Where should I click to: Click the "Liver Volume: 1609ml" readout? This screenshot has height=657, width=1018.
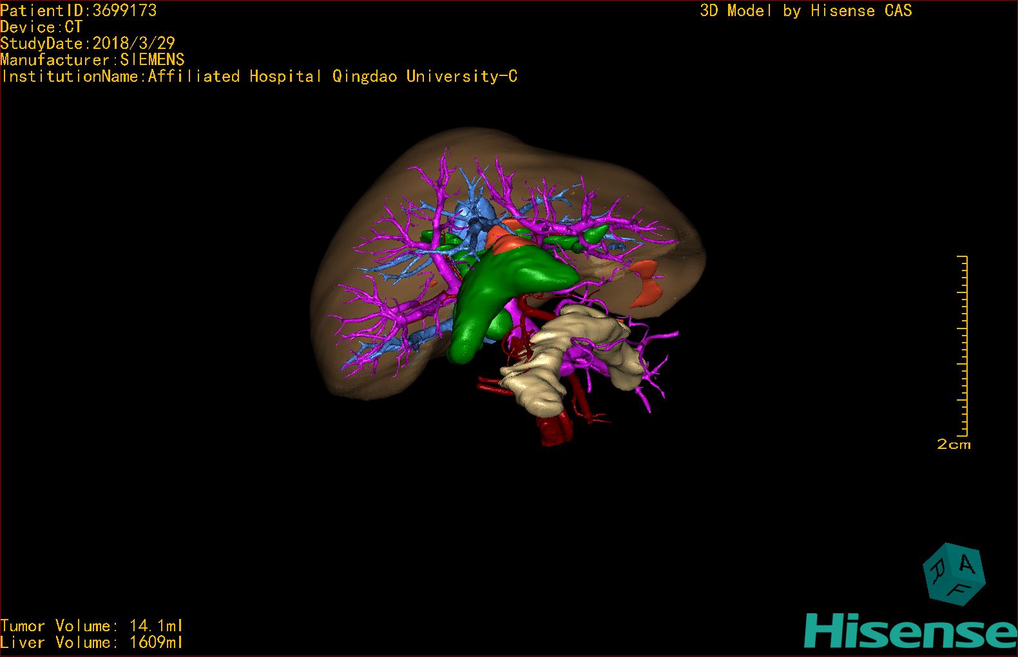tap(92, 643)
